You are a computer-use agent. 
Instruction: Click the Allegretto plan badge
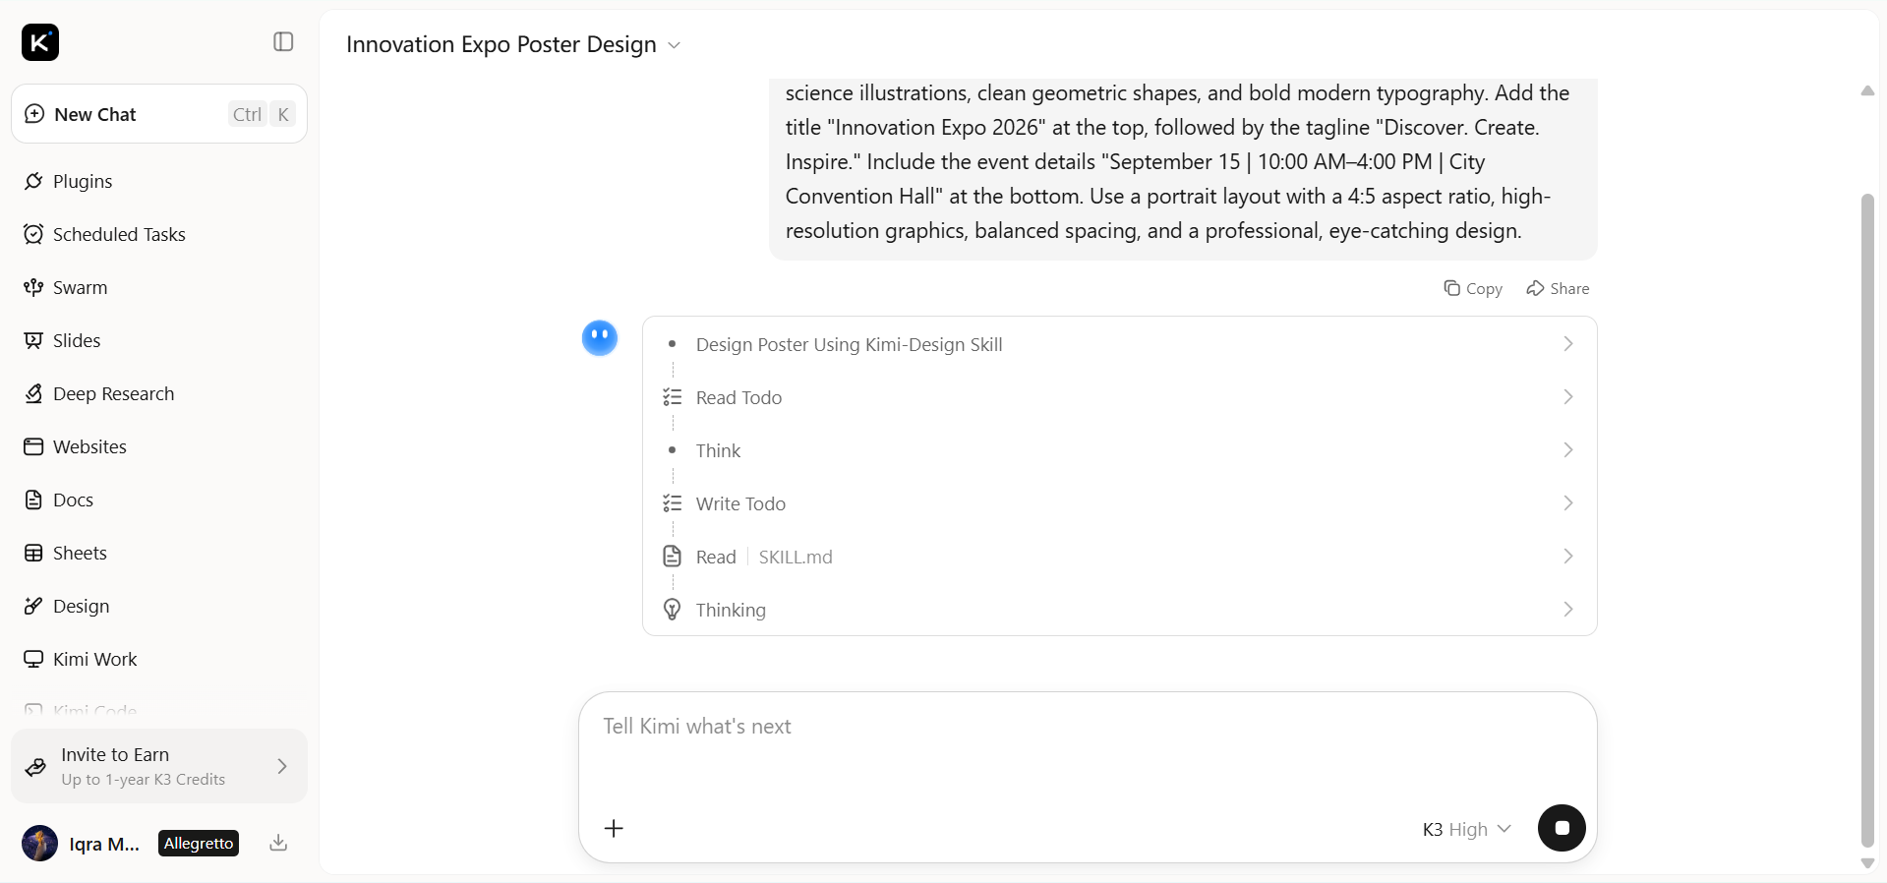199,843
